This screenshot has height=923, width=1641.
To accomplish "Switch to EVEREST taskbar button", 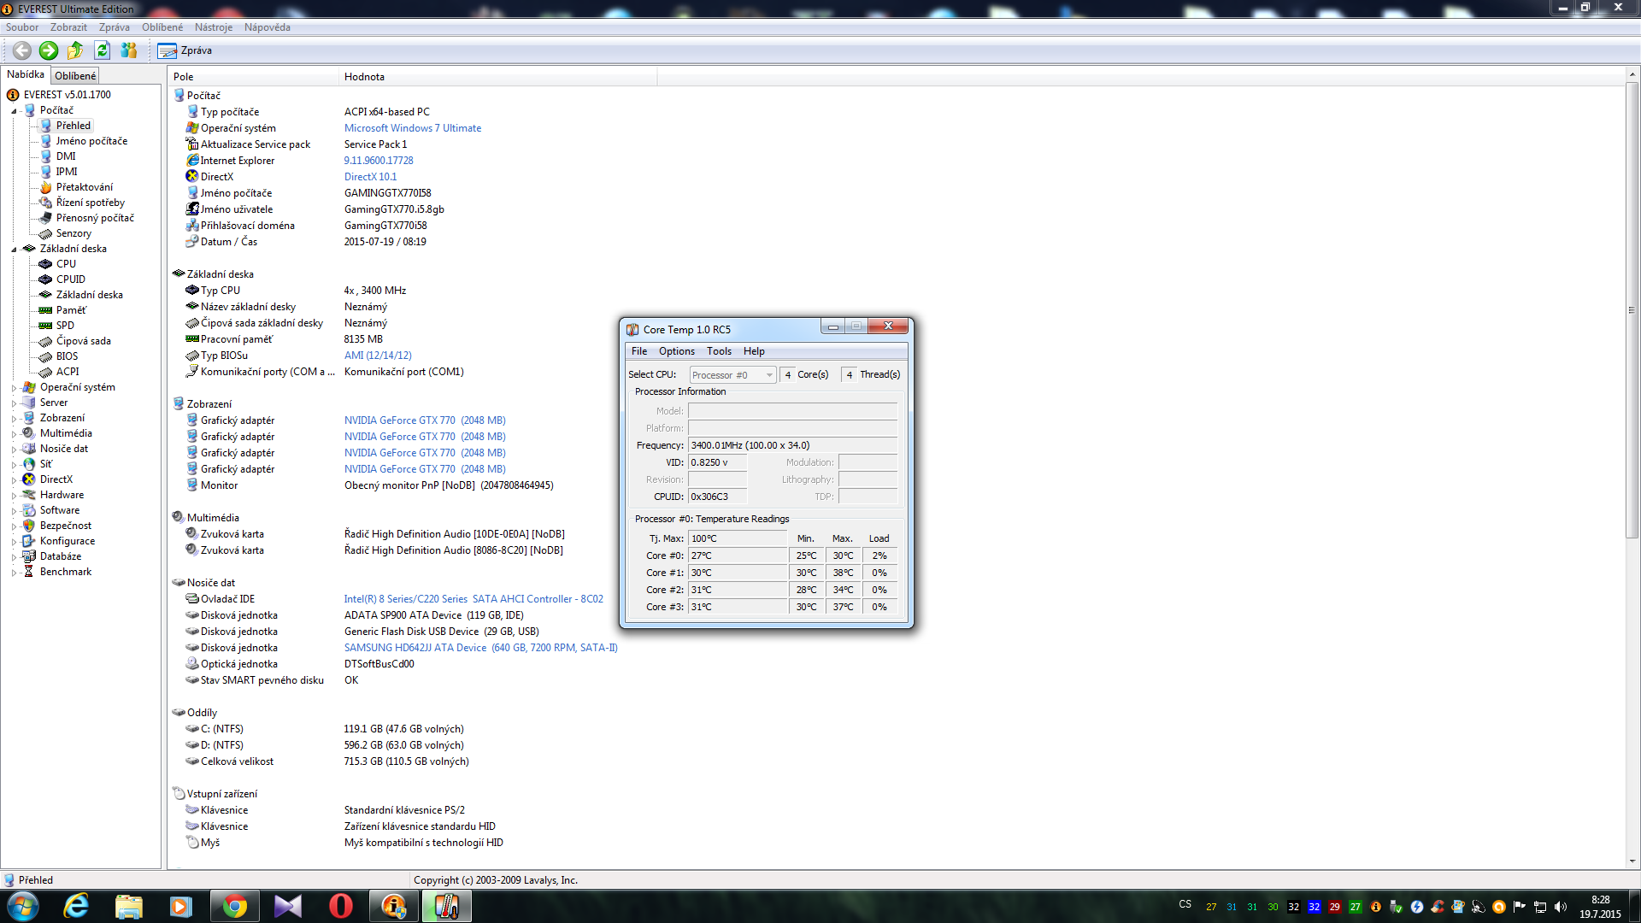I will pos(393,906).
